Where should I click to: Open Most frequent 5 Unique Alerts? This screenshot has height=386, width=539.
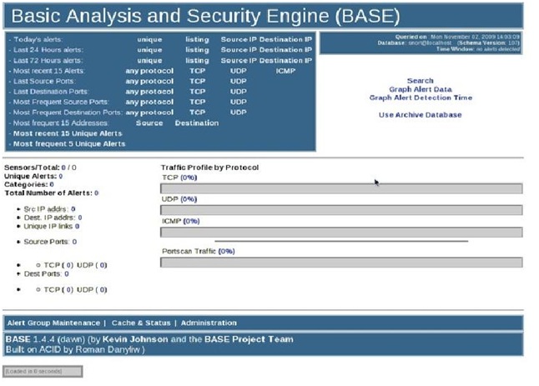tap(69, 144)
